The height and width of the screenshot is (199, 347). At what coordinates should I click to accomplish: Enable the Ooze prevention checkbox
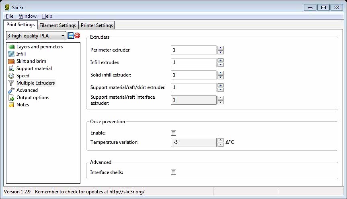click(x=174, y=133)
